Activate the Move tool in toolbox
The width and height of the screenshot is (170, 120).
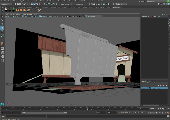[2, 28]
